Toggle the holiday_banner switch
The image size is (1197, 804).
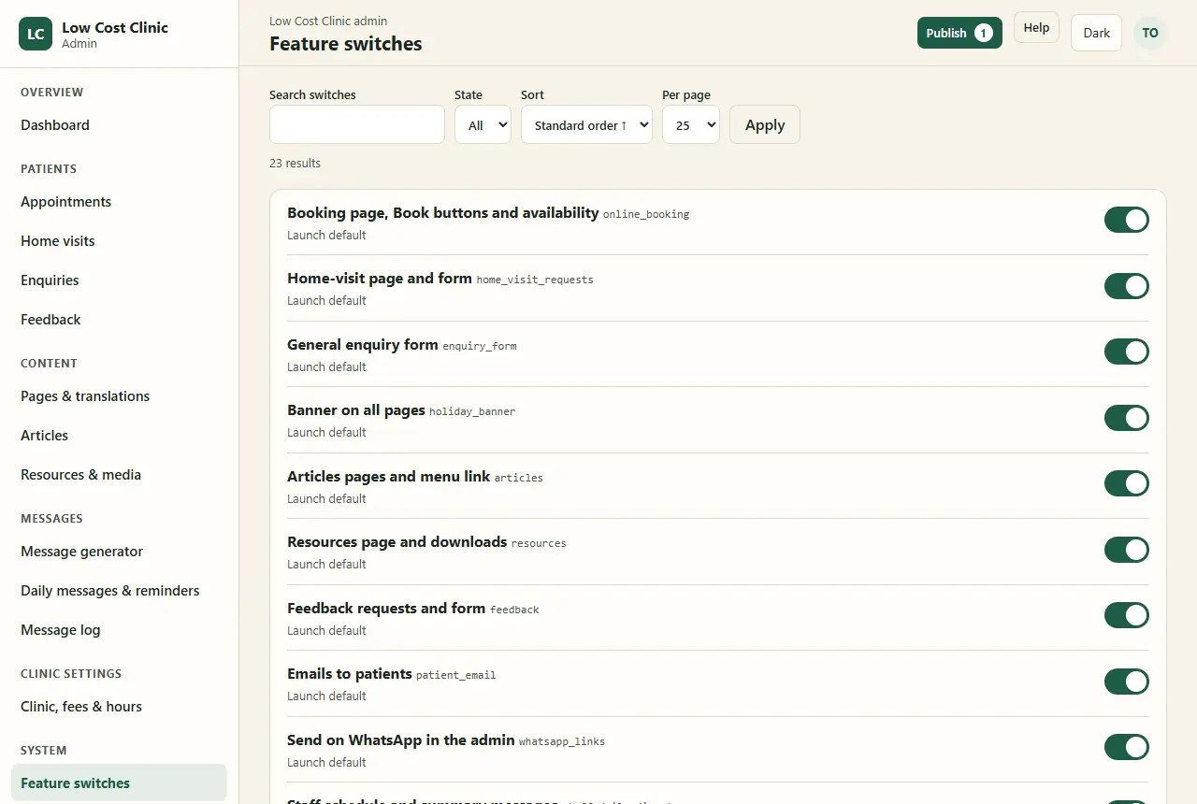[x=1127, y=418]
